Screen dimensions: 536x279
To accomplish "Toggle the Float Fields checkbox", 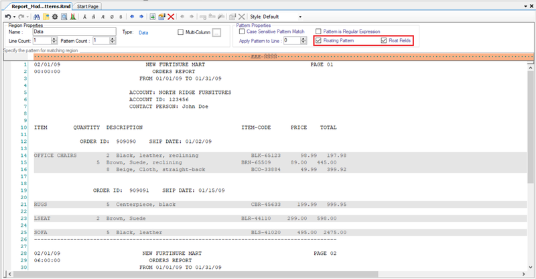I will click(x=383, y=41).
